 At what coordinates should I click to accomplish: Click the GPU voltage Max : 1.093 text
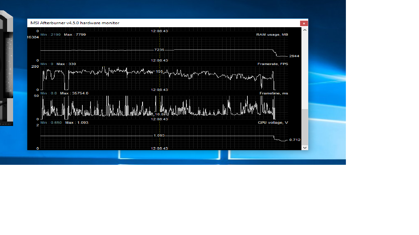click(77, 123)
